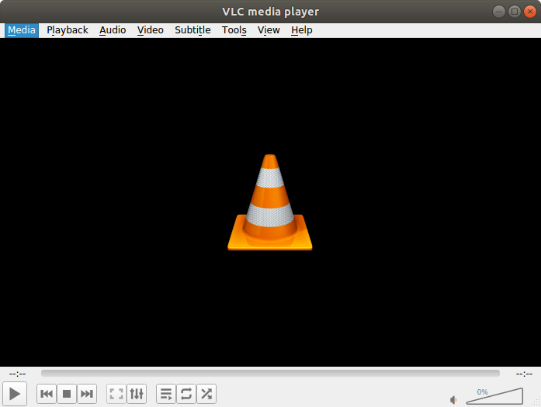Screen dimensions: 541x407
Task: Close VLC media player window
Action: pyautogui.click(x=530, y=12)
